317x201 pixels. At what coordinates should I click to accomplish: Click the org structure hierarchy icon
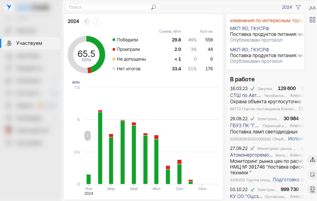coord(312,160)
